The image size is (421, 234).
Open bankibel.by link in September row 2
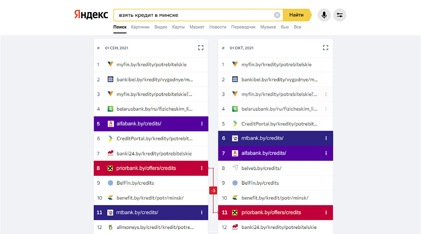pyautogui.click(x=155, y=79)
